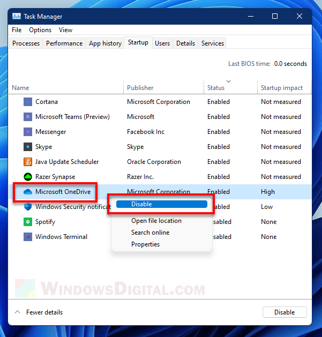
Task: Click the Fewer details link
Action: point(44,312)
